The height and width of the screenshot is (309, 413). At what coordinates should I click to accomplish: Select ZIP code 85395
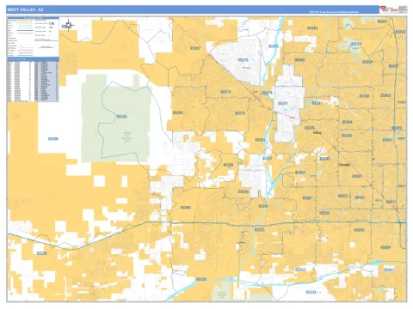(x=185, y=208)
